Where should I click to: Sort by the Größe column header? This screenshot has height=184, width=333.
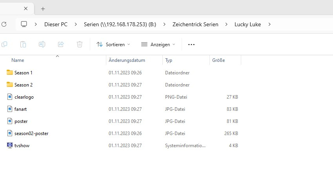218,60
